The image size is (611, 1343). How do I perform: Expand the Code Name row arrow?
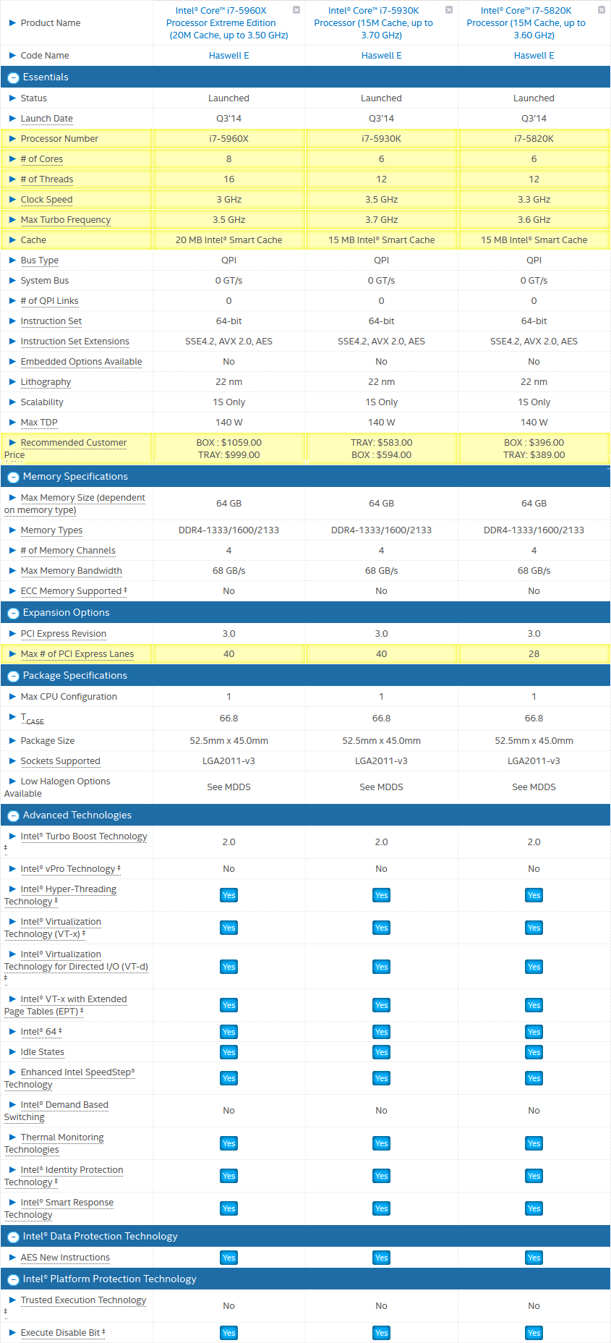[12, 56]
